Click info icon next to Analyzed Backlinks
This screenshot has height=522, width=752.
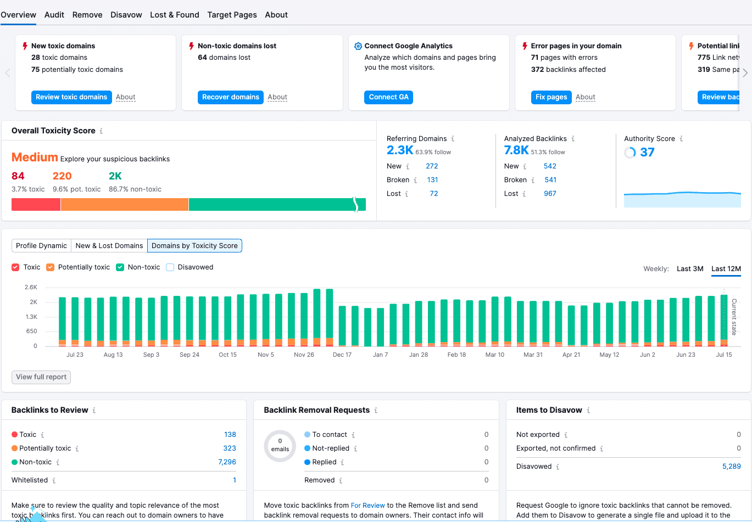coord(573,139)
